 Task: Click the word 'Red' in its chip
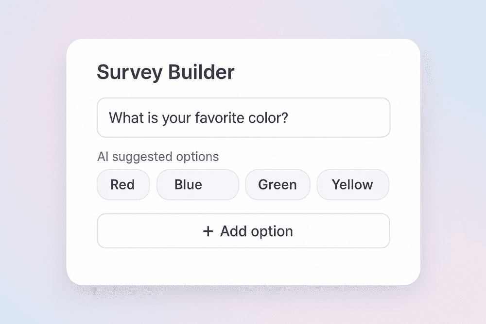(x=122, y=185)
